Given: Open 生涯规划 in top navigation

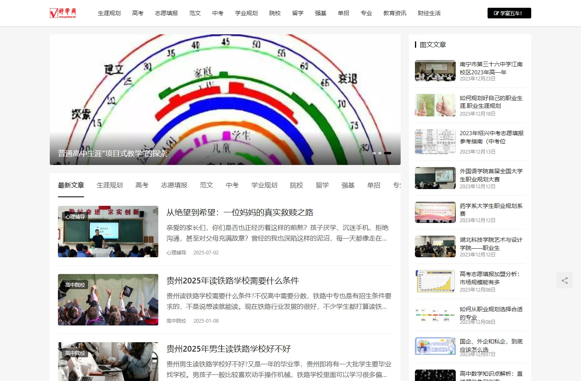Looking at the screenshot, I should [109, 13].
